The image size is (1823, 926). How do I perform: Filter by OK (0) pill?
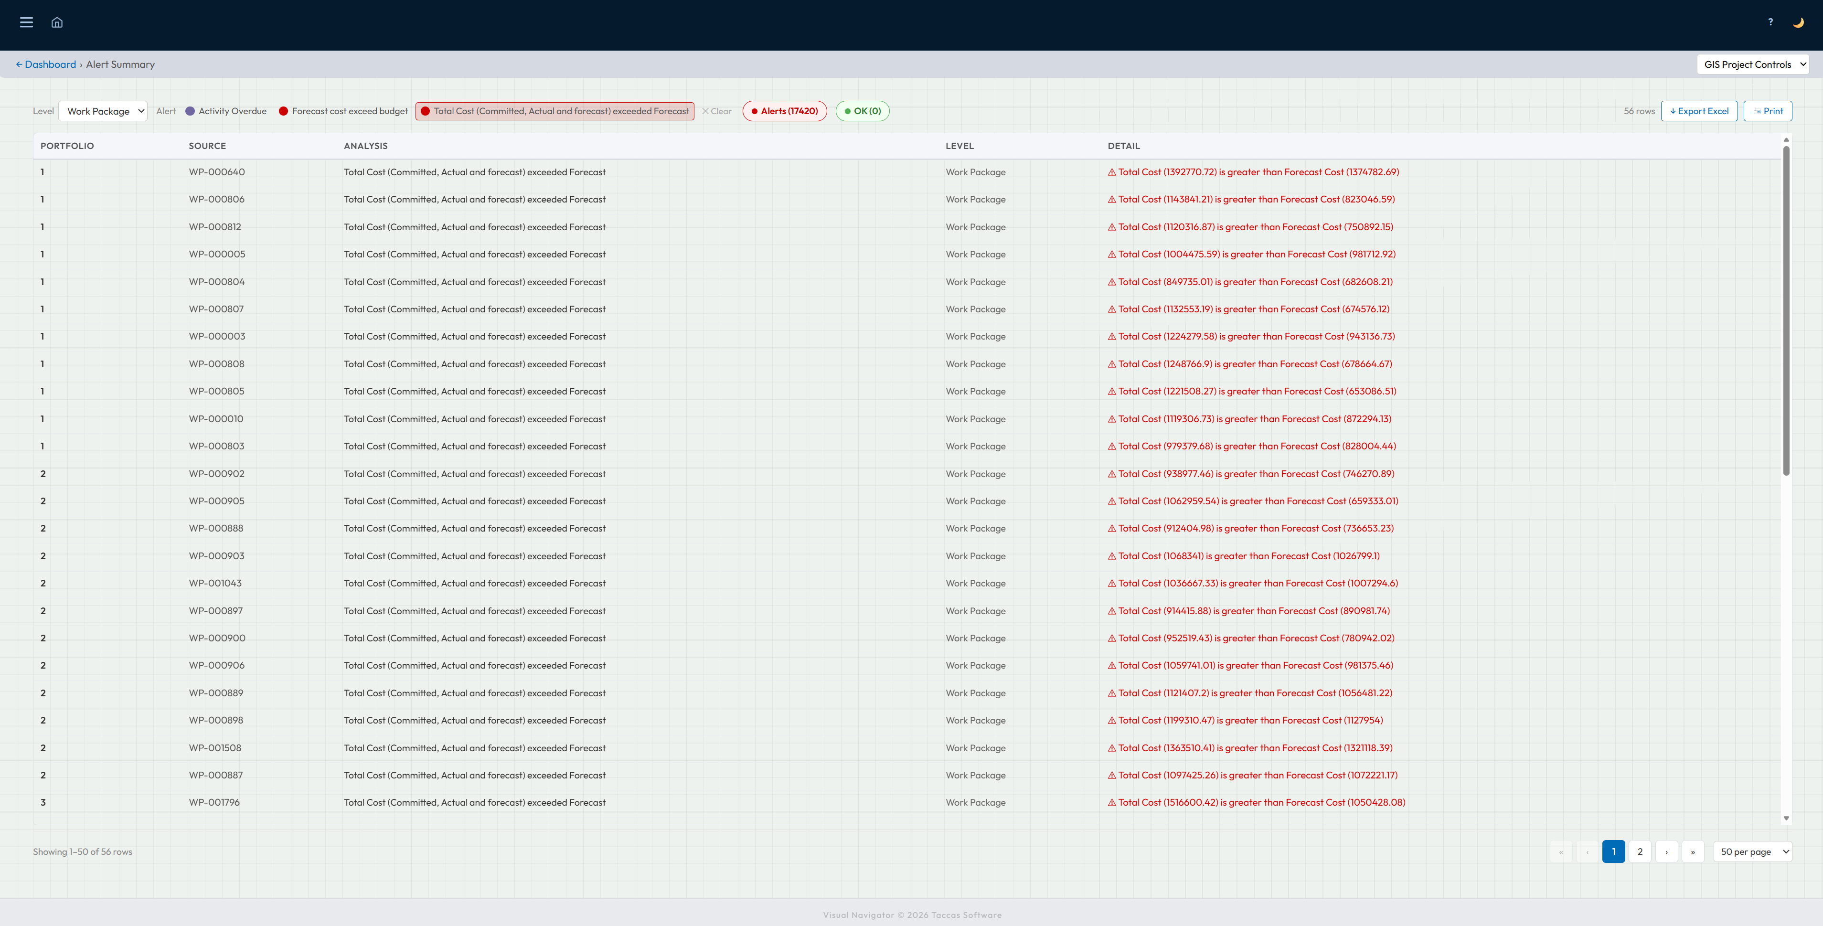862,111
